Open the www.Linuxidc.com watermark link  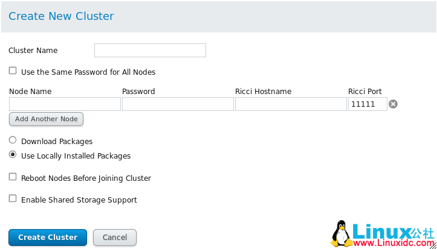pyautogui.click(x=393, y=243)
